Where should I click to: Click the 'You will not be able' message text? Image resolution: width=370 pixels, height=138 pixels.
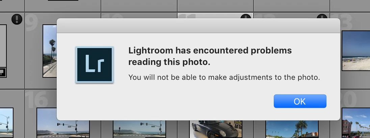pyautogui.click(x=224, y=77)
